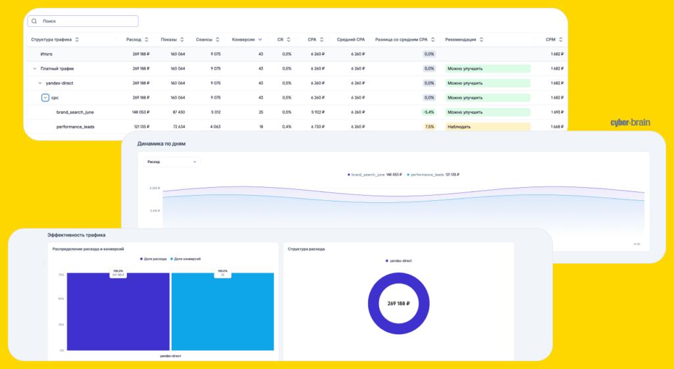Click Наблюдать recommendation for performance_leads
Image resolution: width=674 pixels, height=369 pixels.
tap(488, 127)
